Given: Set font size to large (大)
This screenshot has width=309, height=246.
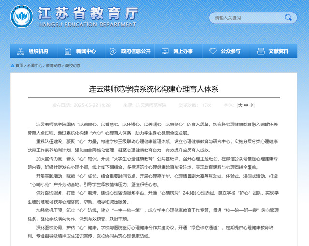Looking at the screenshot, I should 240,105.
